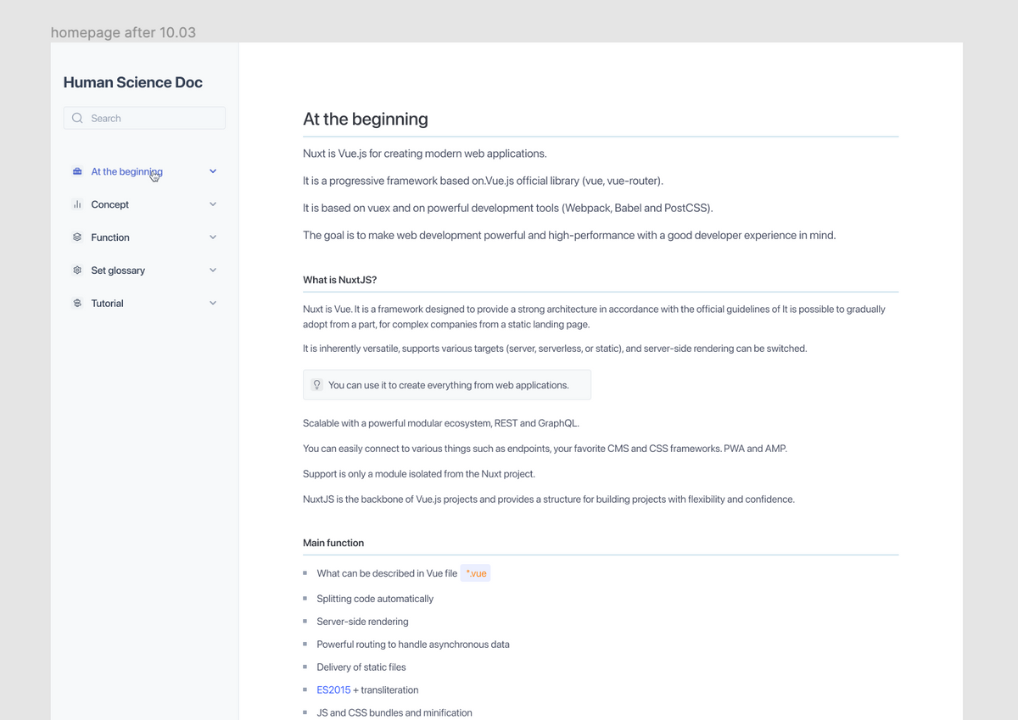
Task: Expand the Concept section chevron
Action: [x=213, y=204]
